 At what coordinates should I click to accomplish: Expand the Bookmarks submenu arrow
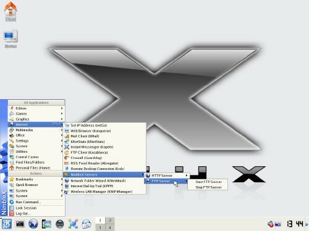tap(62, 179)
